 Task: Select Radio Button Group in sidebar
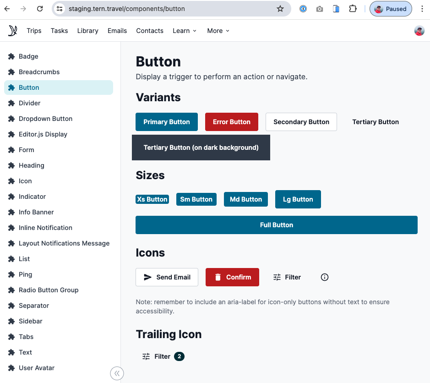[49, 290]
